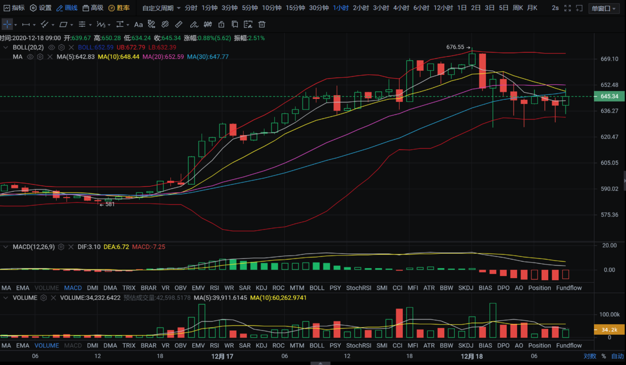Open VOLUME indicator settings gear
The width and height of the screenshot is (626, 365).
coord(44,298)
